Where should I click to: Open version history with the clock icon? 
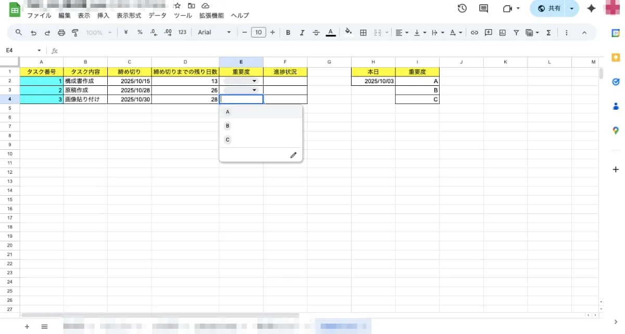coord(462,8)
